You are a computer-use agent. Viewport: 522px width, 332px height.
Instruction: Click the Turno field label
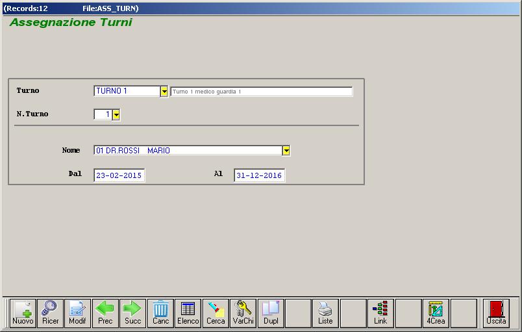coord(28,90)
